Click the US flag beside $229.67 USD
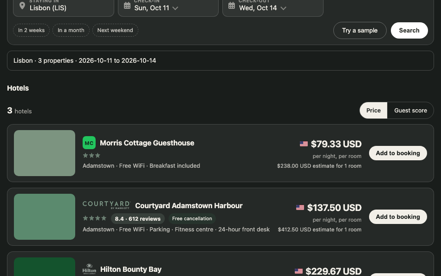Screen dimensions: 441x276 click(298, 271)
